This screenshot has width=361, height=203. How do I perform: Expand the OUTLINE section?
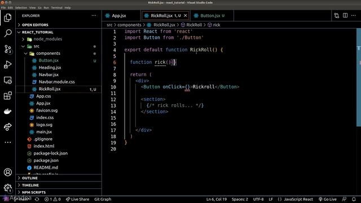(59, 178)
